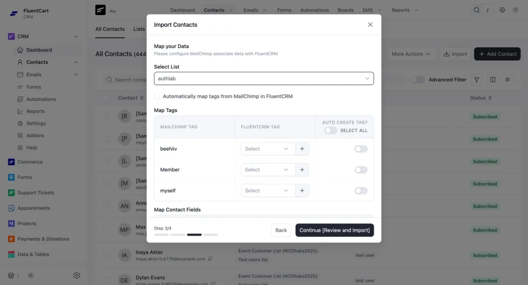Enable auto create tag for Member

(361, 170)
